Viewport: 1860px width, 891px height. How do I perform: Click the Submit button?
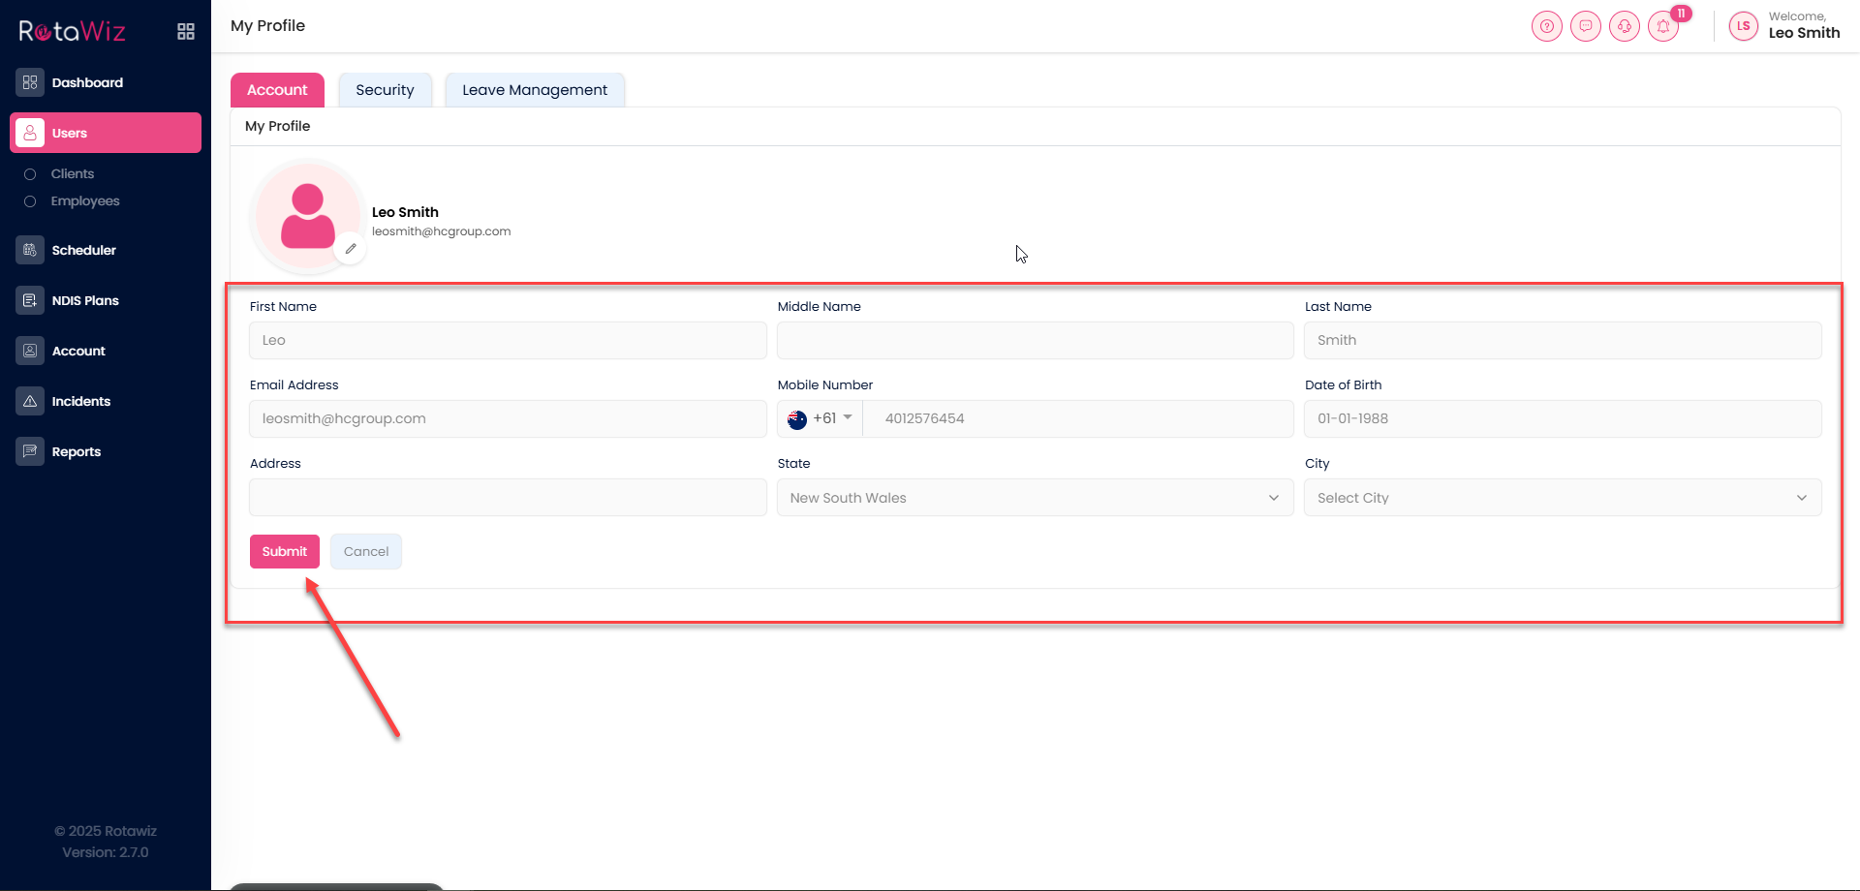[284, 551]
